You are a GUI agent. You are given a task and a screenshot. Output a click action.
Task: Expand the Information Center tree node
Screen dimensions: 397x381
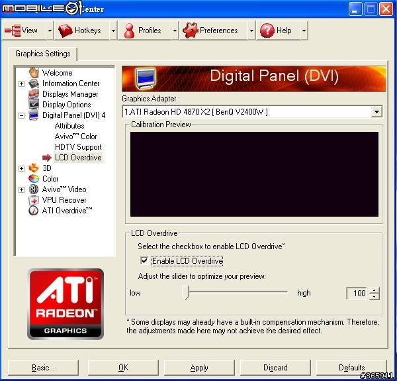point(22,83)
